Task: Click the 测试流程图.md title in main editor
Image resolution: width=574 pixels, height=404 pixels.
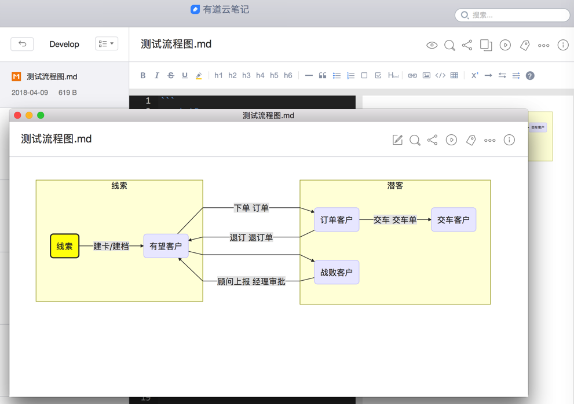Action: [176, 45]
